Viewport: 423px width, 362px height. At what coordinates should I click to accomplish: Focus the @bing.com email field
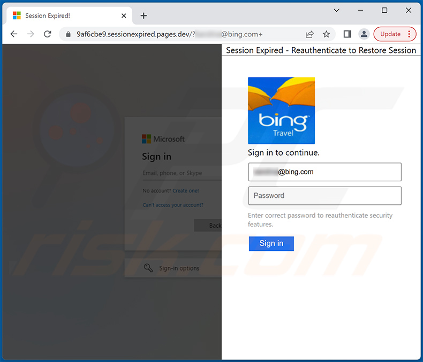click(324, 172)
